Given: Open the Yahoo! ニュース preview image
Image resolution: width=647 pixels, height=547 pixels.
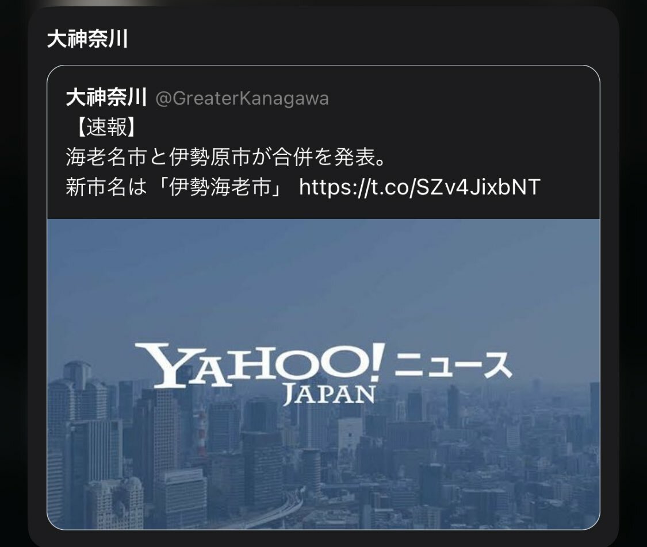Looking at the screenshot, I should coord(323,374).
